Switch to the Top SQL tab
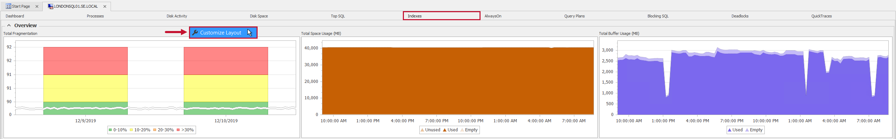 pos(338,16)
